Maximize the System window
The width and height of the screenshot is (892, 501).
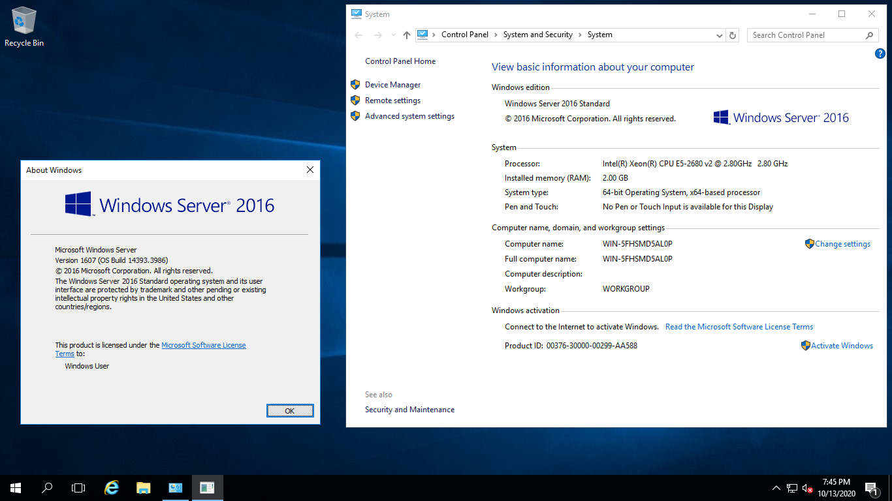click(x=842, y=14)
